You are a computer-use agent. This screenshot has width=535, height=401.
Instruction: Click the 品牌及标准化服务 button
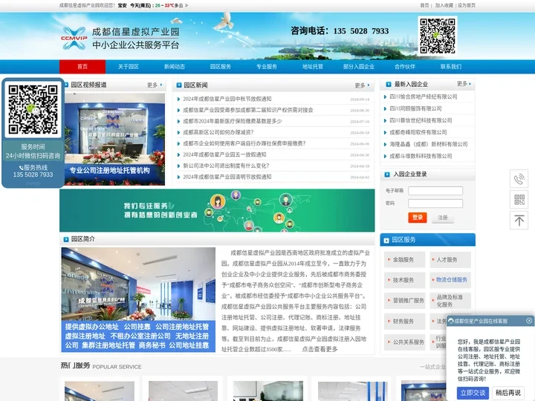(450, 301)
